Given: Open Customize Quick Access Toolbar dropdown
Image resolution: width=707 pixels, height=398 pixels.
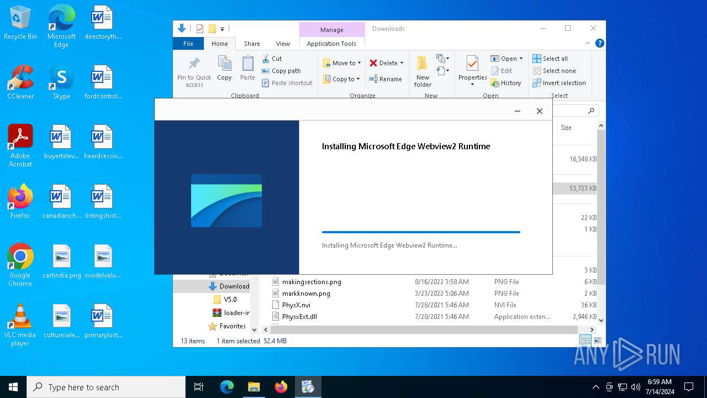Looking at the screenshot, I should 222,29.
